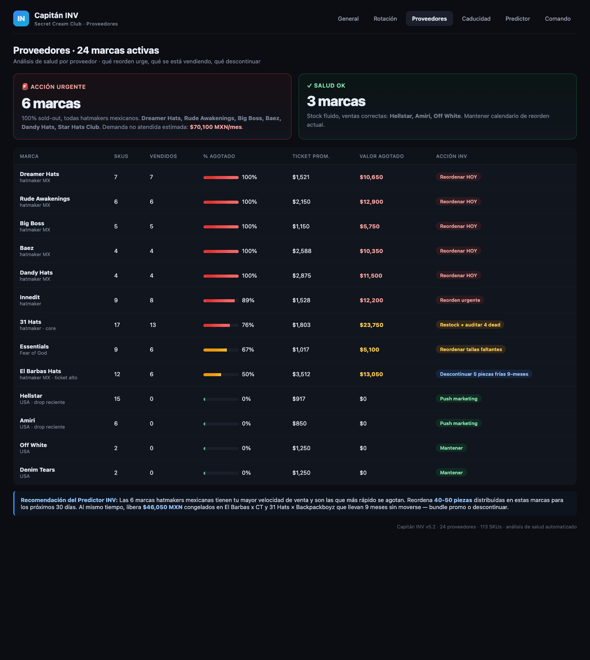This screenshot has width=590, height=660.
Task: Click the $12,900 value for Rude Awakenings
Action: [372, 202]
